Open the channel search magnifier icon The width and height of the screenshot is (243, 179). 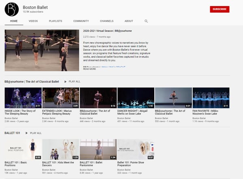coord(146,21)
